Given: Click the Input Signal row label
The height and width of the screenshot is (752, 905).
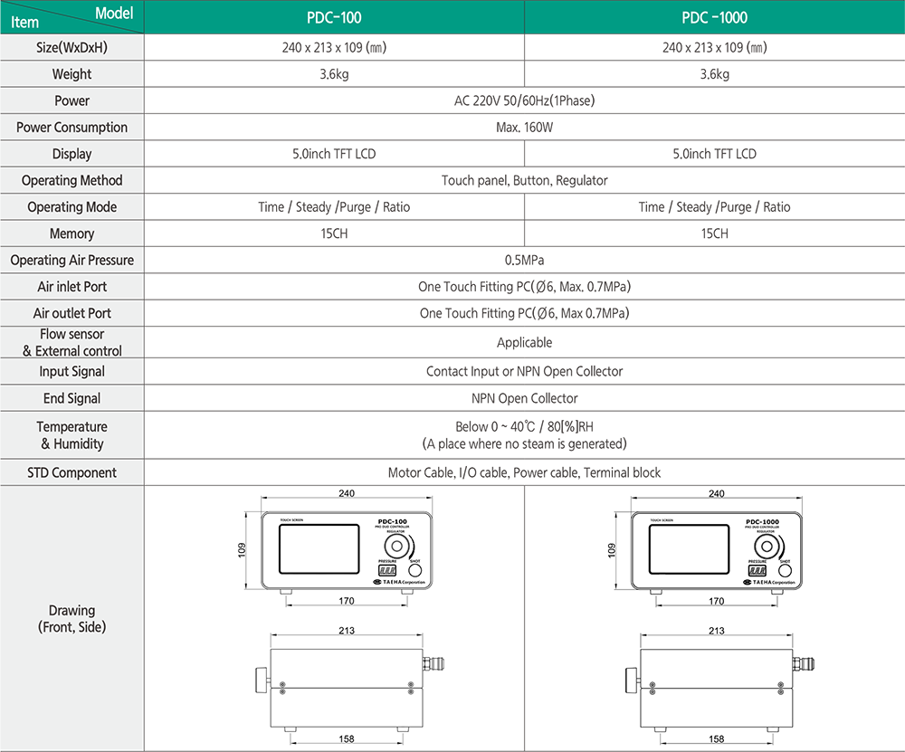Looking at the screenshot, I should coord(71,372).
